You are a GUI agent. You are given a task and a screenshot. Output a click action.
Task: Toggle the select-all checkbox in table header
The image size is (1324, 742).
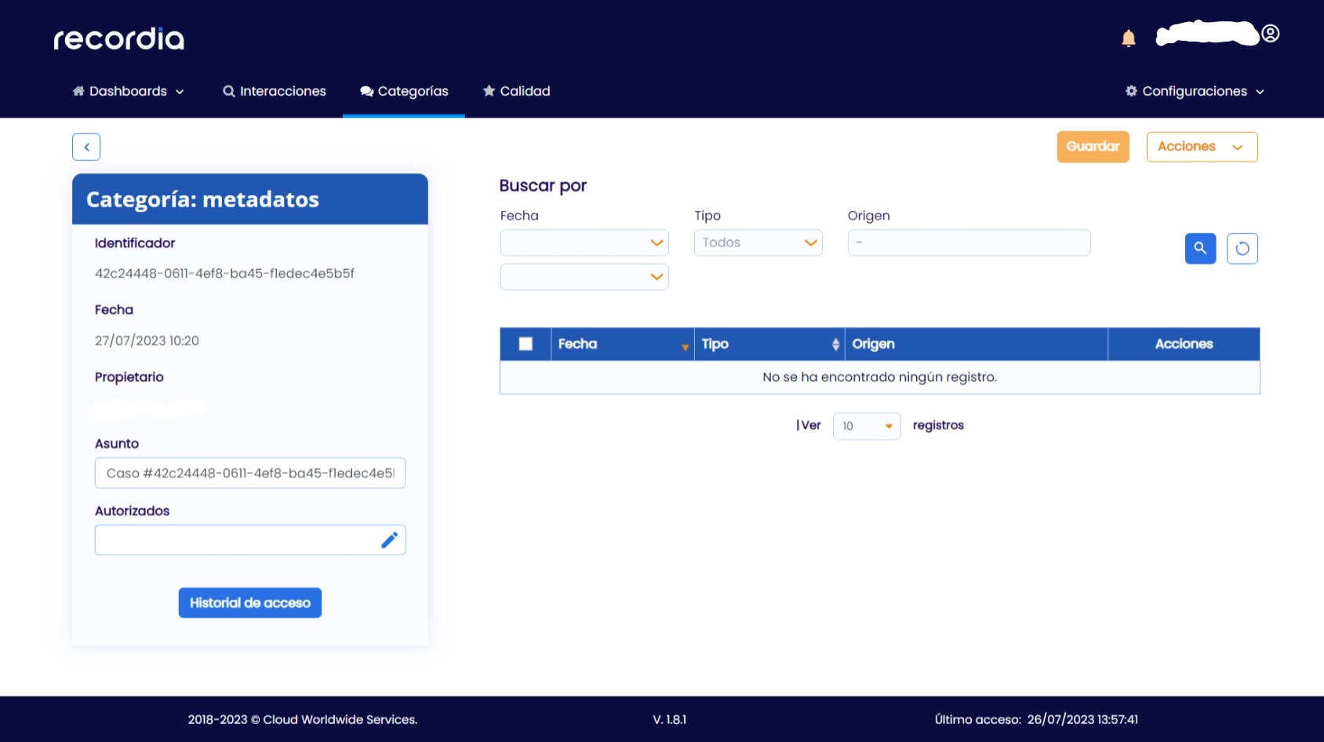tap(526, 344)
